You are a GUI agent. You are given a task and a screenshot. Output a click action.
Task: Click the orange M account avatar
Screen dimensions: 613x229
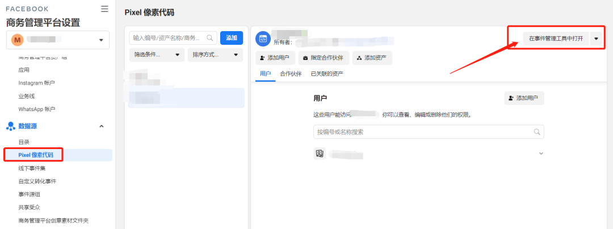(x=17, y=40)
